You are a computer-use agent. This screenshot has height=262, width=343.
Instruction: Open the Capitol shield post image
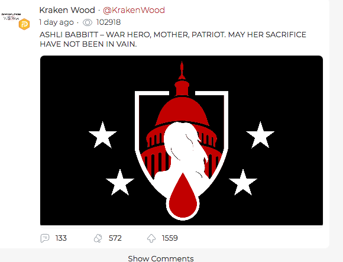click(x=182, y=140)
